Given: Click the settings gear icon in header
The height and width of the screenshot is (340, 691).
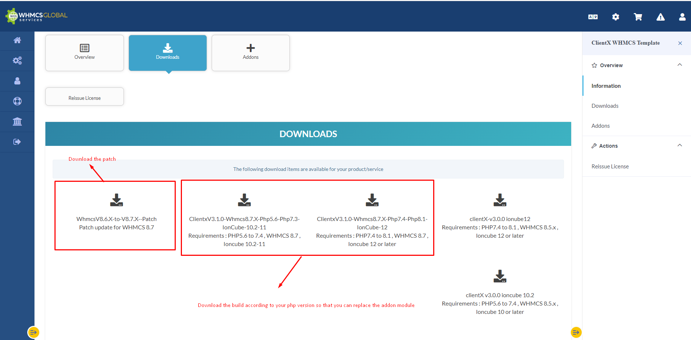Looking at the screenshot, I should point(615,17).
